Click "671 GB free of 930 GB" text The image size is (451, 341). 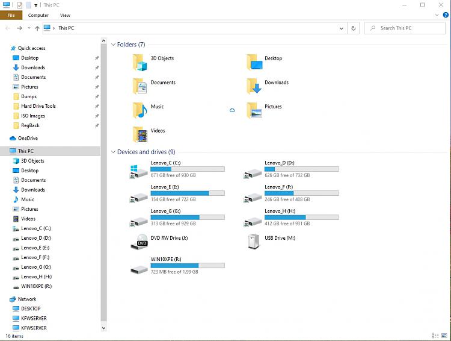click(x=173, y=175)
